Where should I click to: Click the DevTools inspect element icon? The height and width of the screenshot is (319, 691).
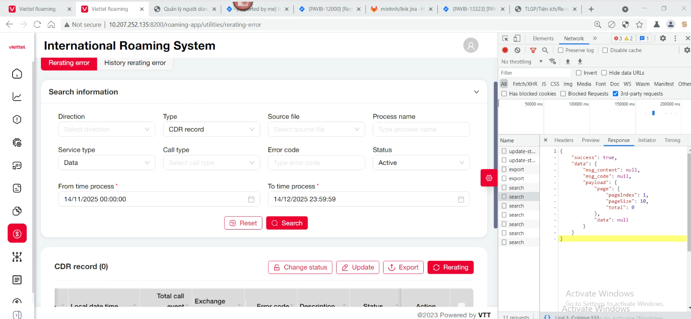pos(505,38)
